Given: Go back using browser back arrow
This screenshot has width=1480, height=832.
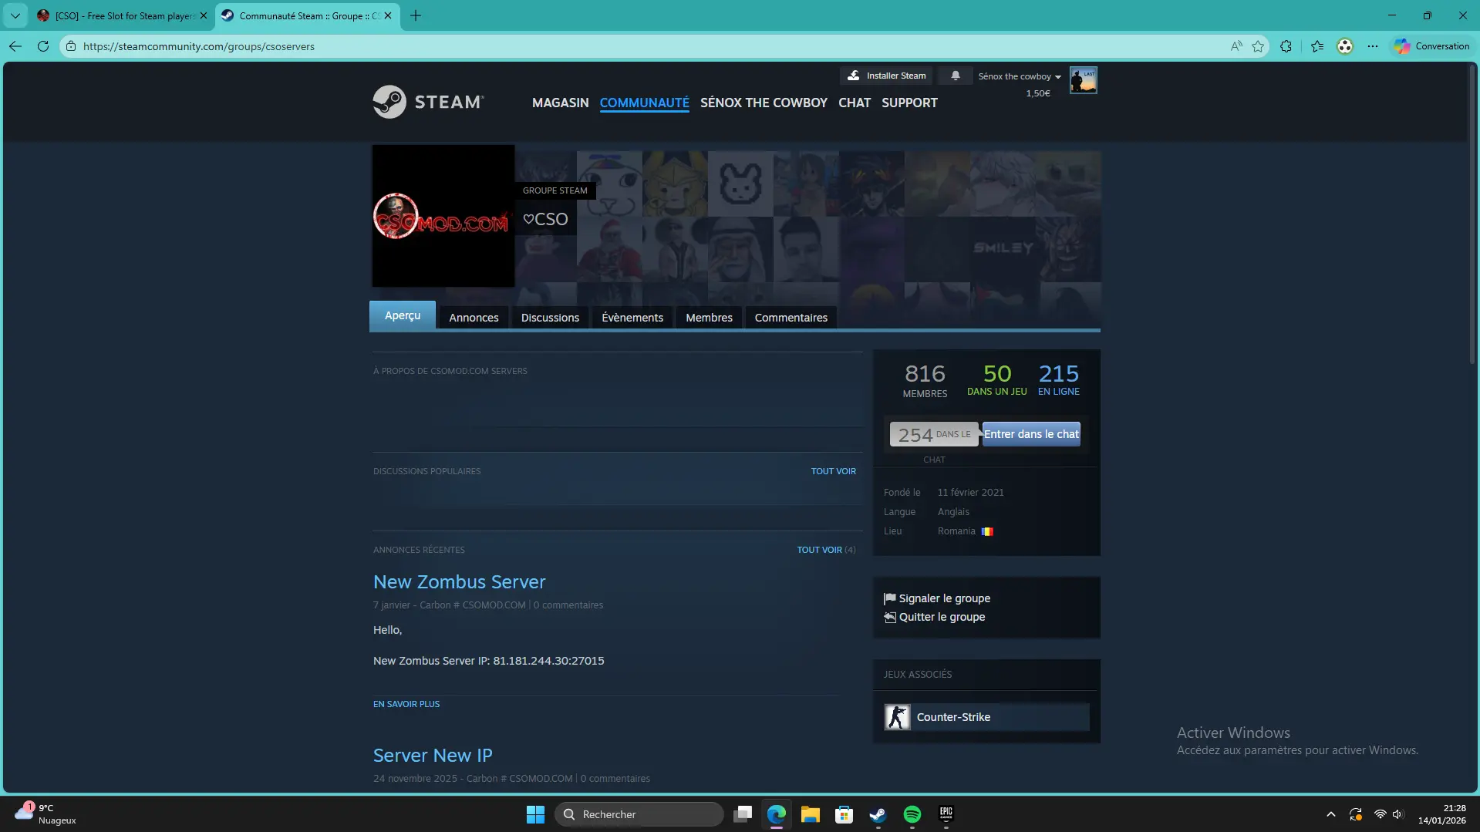Looking at the screenshot, I should (x=15, y=46).
